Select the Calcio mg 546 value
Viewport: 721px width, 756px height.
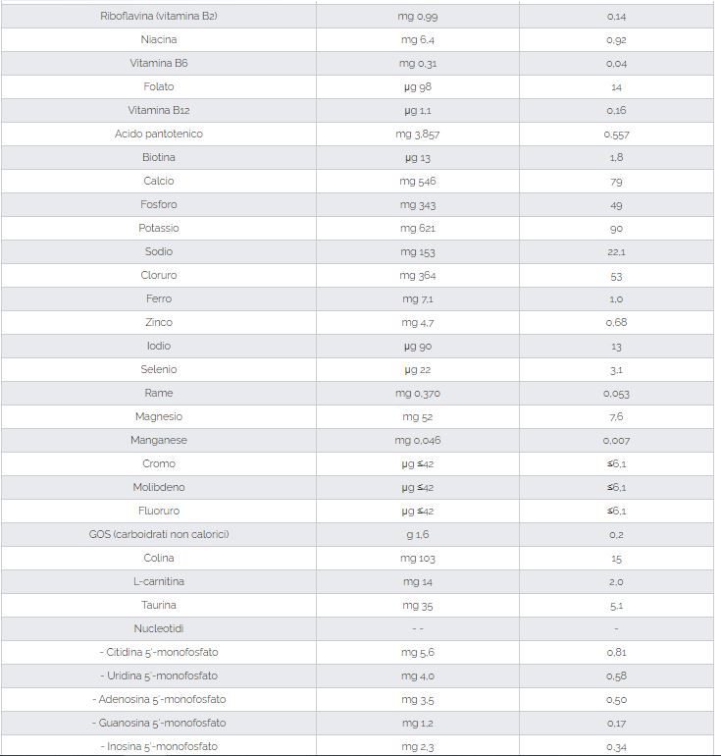418,182
